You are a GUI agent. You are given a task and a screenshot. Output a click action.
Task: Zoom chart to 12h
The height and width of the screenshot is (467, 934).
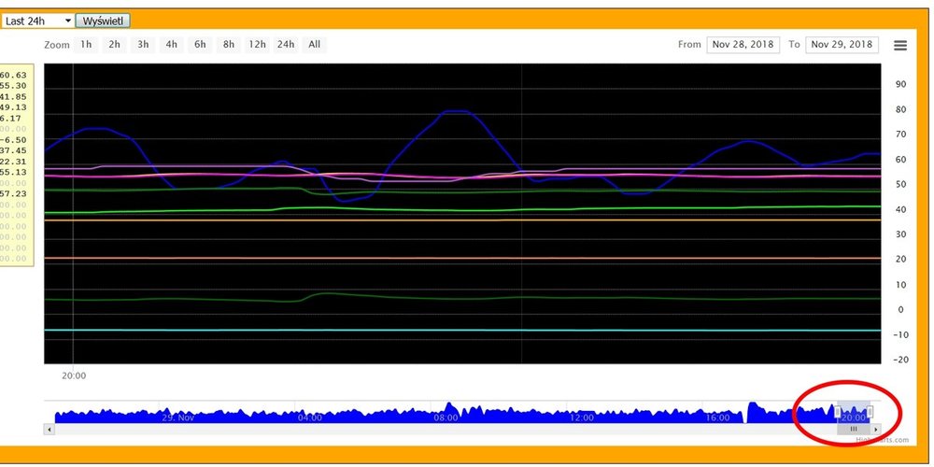pos(257,45)
